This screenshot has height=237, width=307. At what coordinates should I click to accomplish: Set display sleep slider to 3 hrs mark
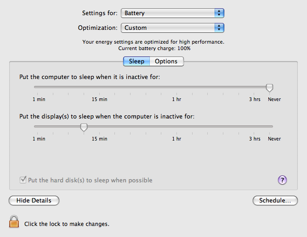(x=254, y=127)
